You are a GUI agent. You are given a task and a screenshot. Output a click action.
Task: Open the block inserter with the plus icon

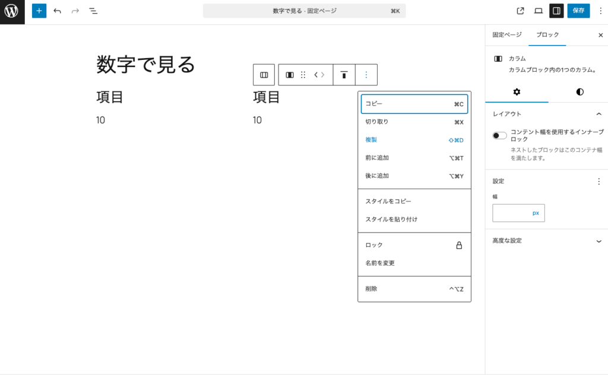coord(39,11)
